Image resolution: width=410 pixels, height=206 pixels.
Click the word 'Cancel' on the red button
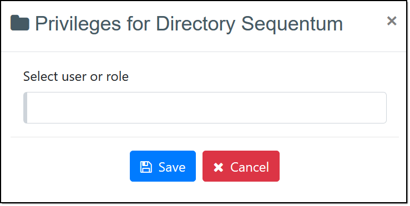pos(250,167)
